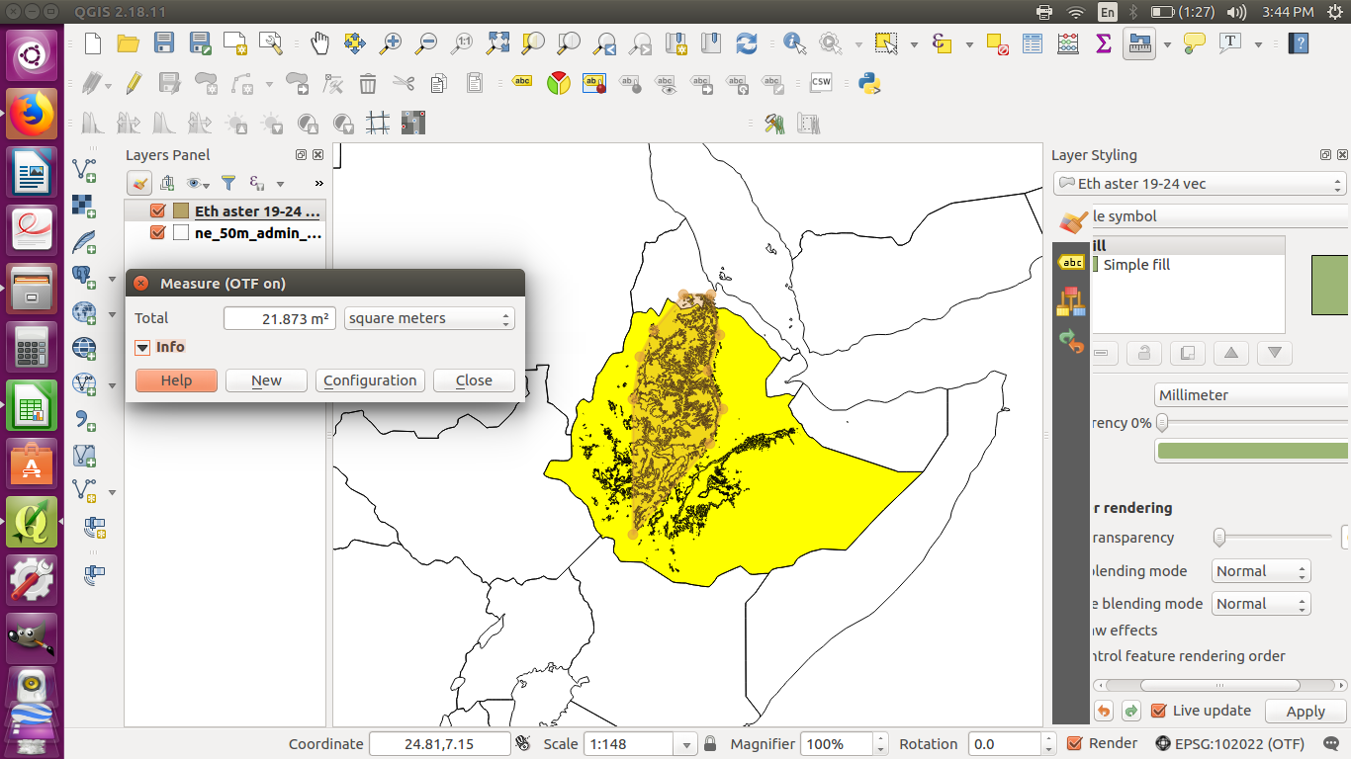
Task: Adjust the transparency 0% slider
Action: coord(1251,423)
